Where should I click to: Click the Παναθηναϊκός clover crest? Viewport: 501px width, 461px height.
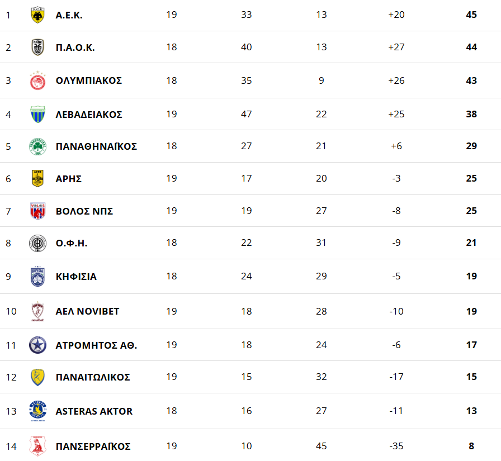click(x=37, y=147)
